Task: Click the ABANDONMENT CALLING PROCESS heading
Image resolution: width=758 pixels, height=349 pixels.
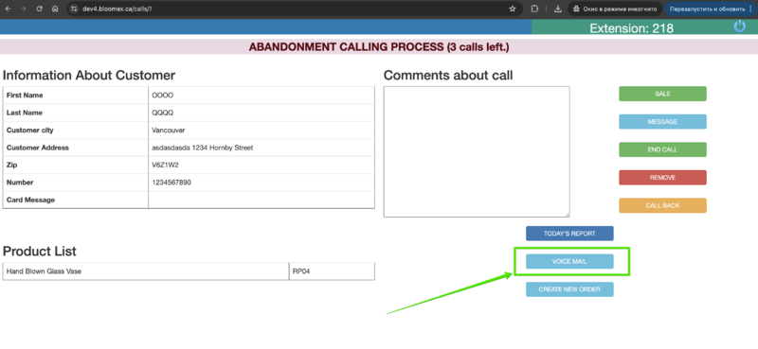Action: tap(379, 47)
